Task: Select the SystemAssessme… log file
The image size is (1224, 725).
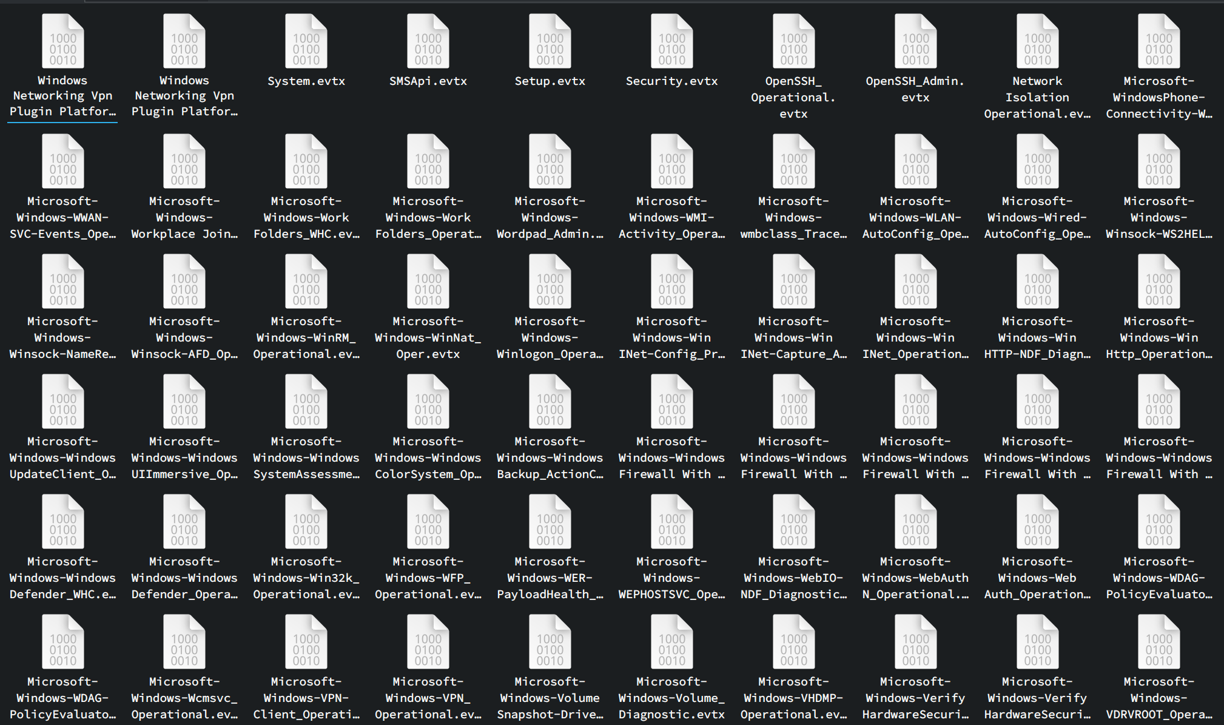Action: 306,402
